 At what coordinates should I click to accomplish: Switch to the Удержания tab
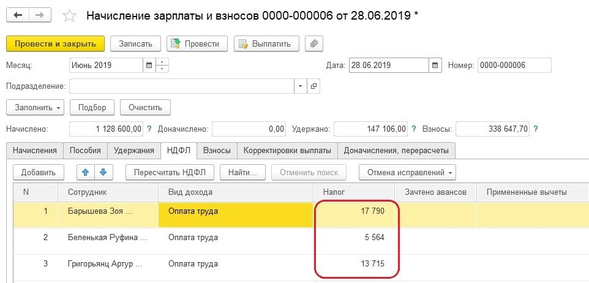134,150
